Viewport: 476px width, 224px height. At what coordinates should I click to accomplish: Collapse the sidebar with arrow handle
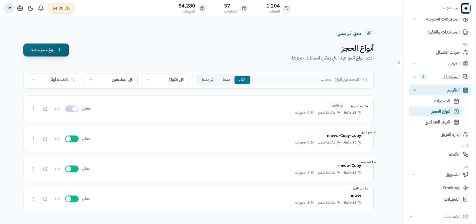click(x=399, y=62)
